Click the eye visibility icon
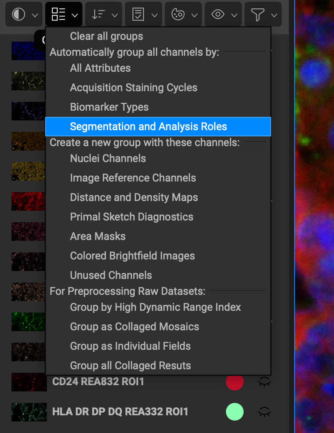Viewport: 334px width, 433px height. click(x=217, y=14)
